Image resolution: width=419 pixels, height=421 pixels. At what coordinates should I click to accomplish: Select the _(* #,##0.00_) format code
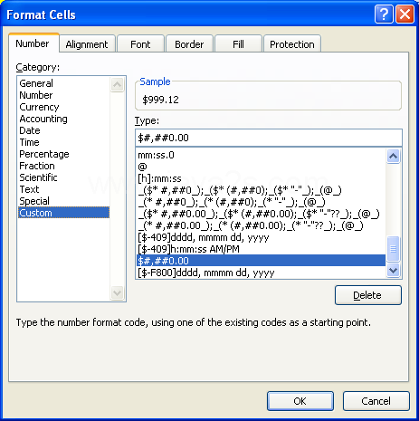coord(261,225)
